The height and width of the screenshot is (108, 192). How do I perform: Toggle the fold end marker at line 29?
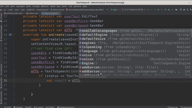pyautogui.click(x=14, y=94)
